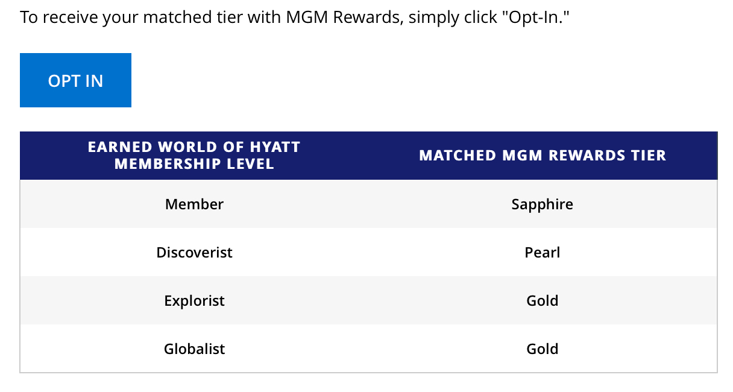Select the Member row in the table
The image size is (733, 392).
tap(194, 204)
